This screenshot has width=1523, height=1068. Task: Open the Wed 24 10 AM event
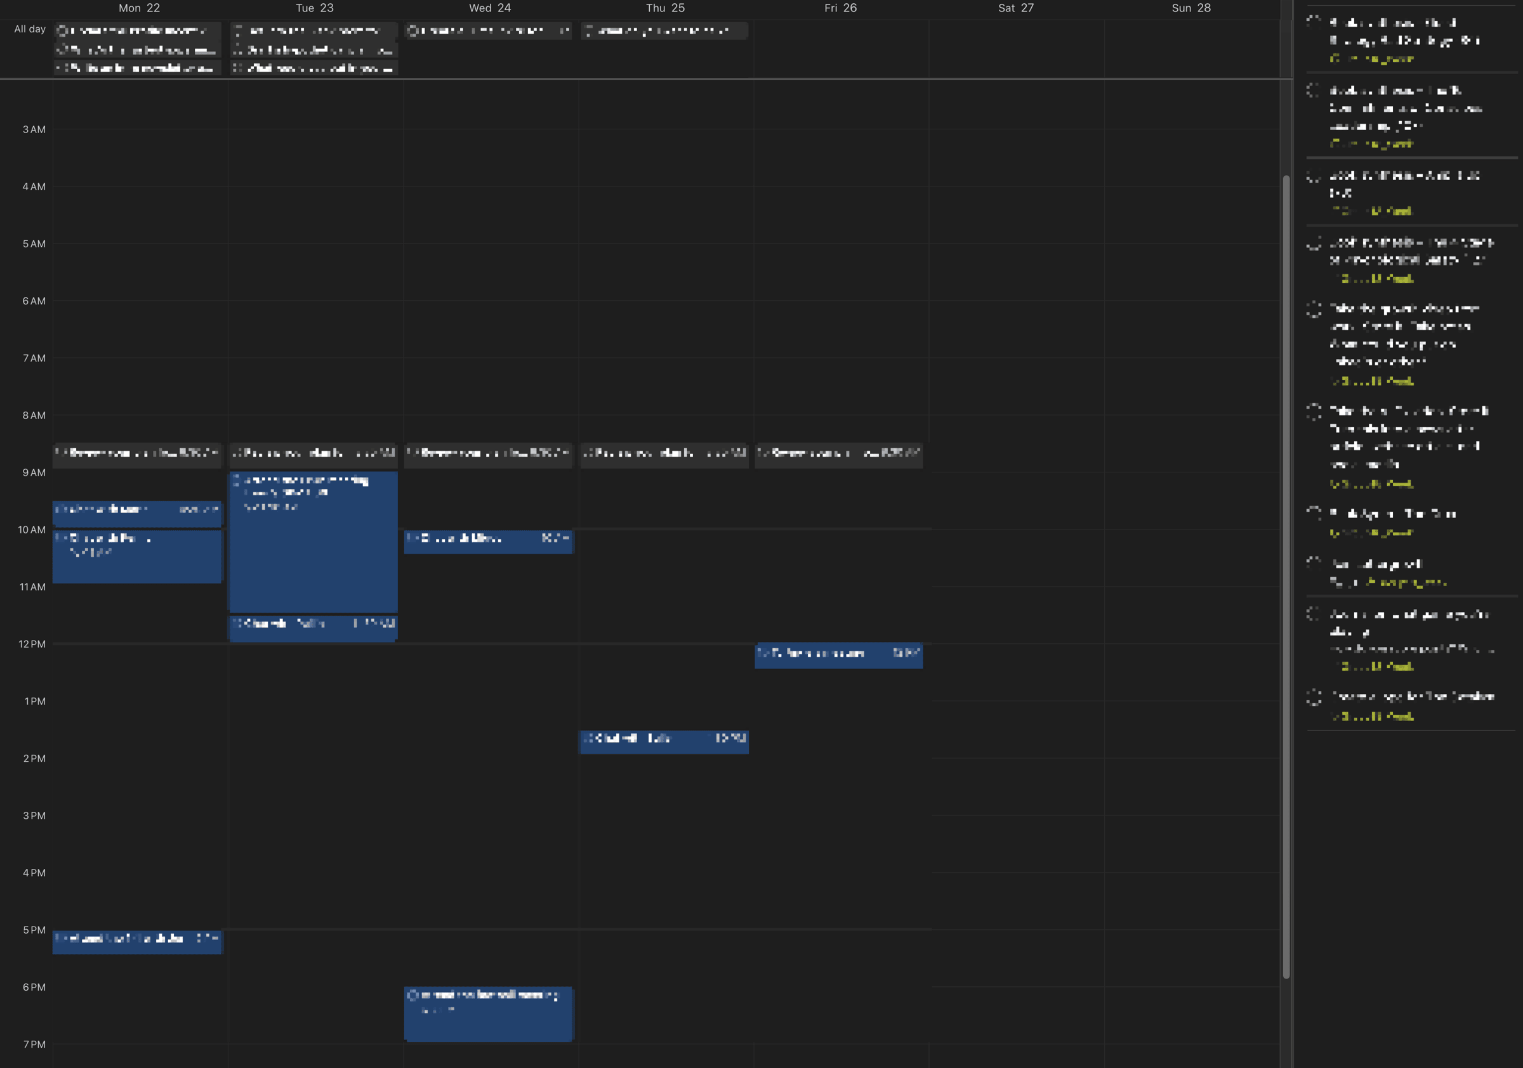(x=487, y=542)
